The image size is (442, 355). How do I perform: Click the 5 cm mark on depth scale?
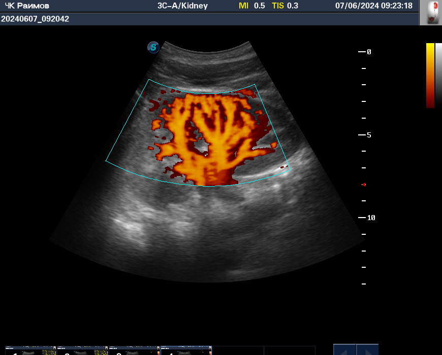click(x=365, y=135)
